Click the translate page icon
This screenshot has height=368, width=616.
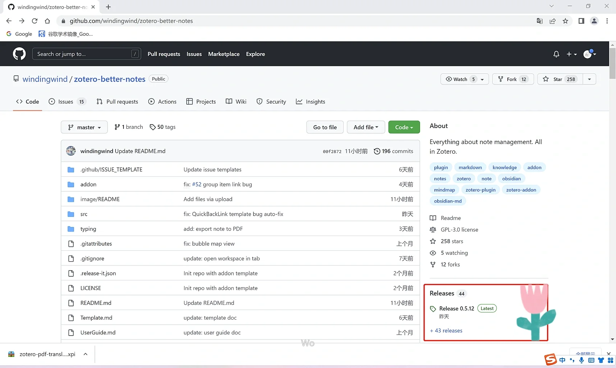pyautogui.click(x=540, y=21)
